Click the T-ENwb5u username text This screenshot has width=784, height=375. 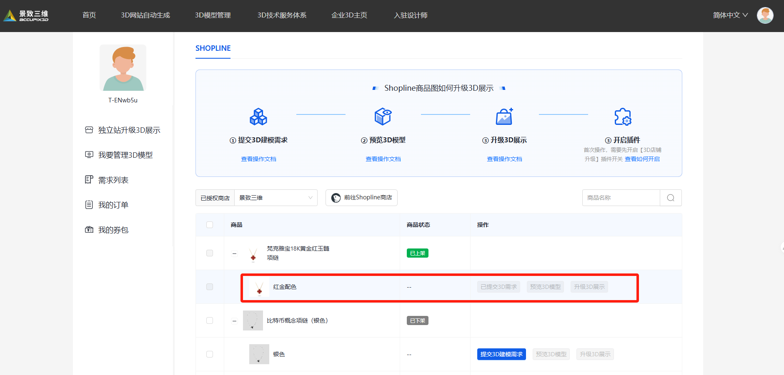pos(123,100)
